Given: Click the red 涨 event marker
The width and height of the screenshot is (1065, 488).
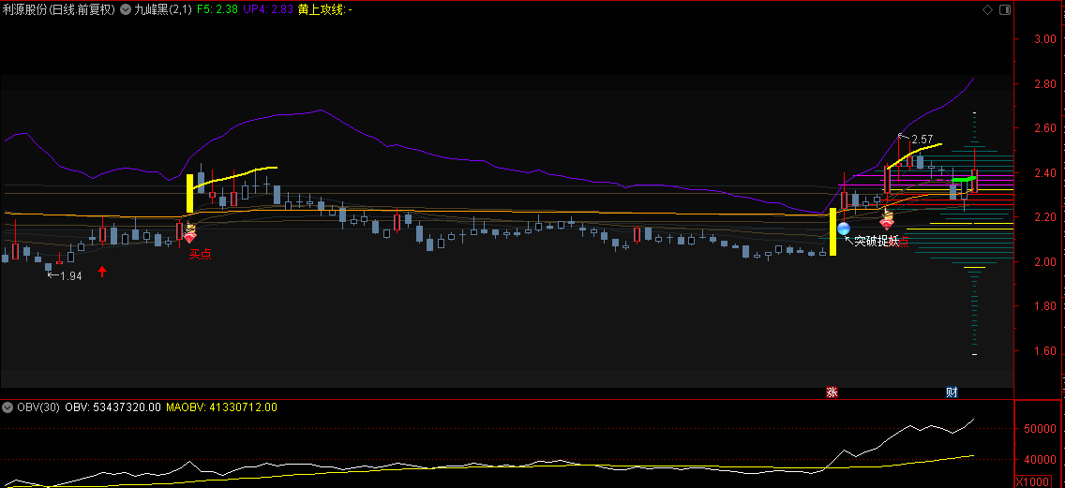Looking at the screenshot, I should click(831, 392).
